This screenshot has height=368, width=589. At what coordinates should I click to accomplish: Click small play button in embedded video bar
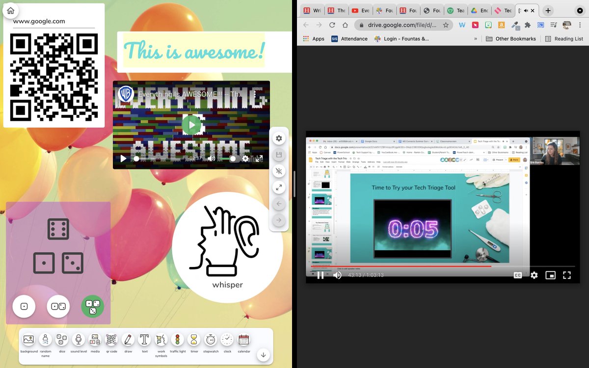123,158
